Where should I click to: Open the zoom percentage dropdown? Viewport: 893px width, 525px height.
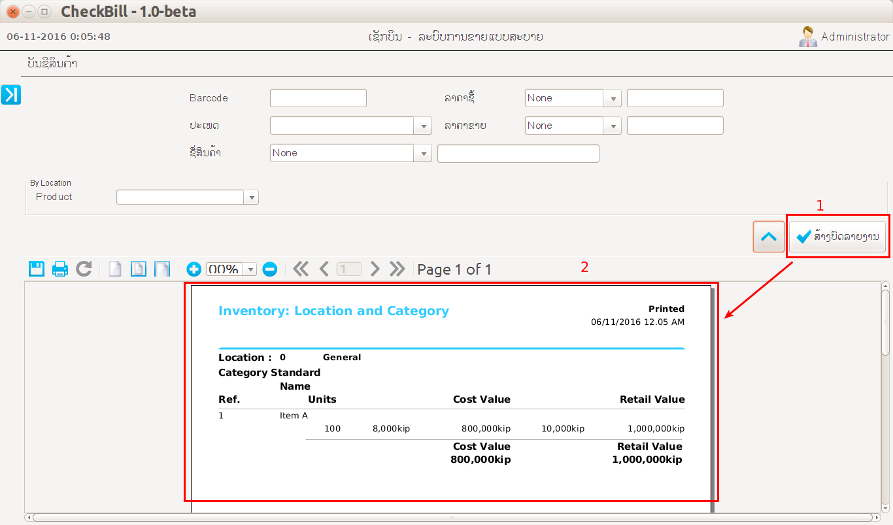250,269
